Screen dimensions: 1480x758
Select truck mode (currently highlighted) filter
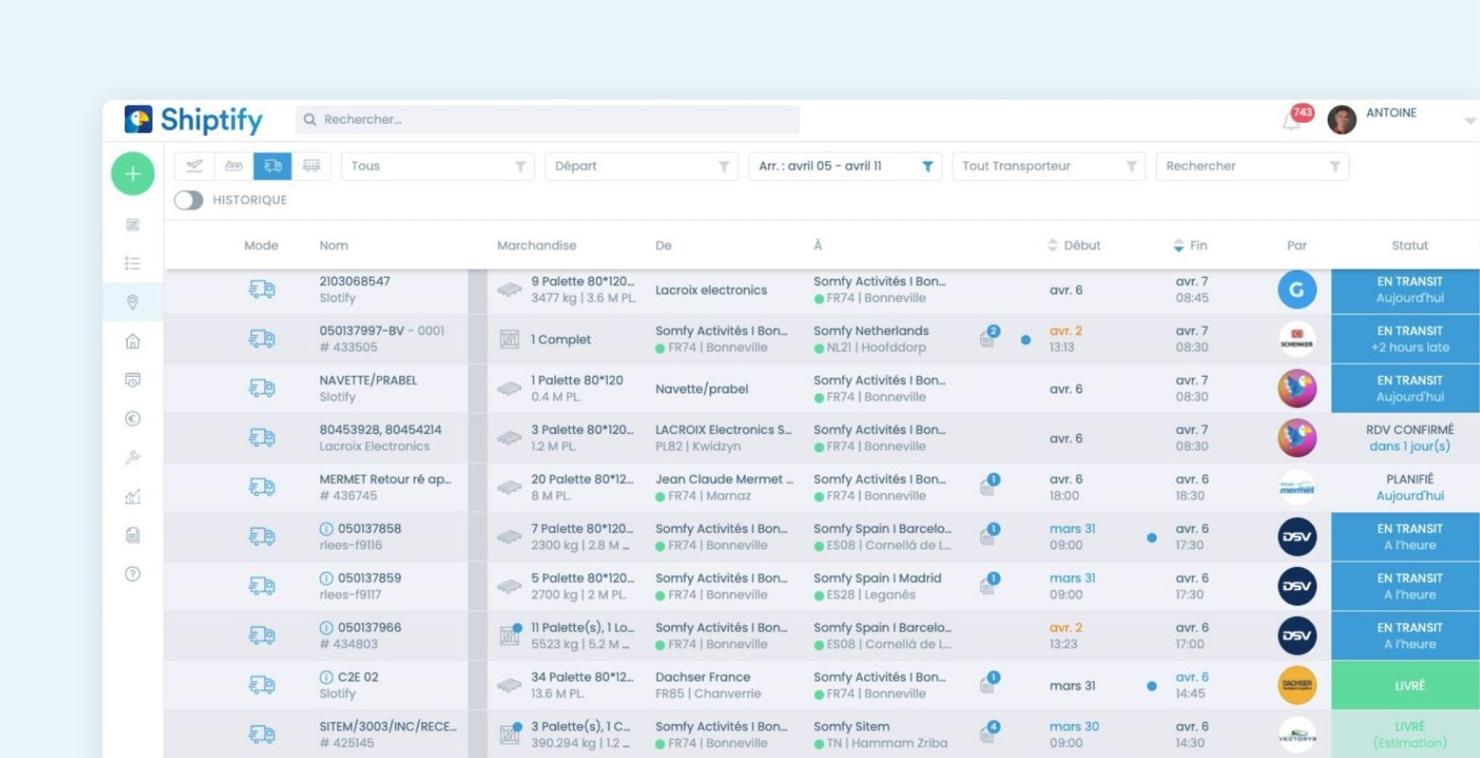(273, 166)
